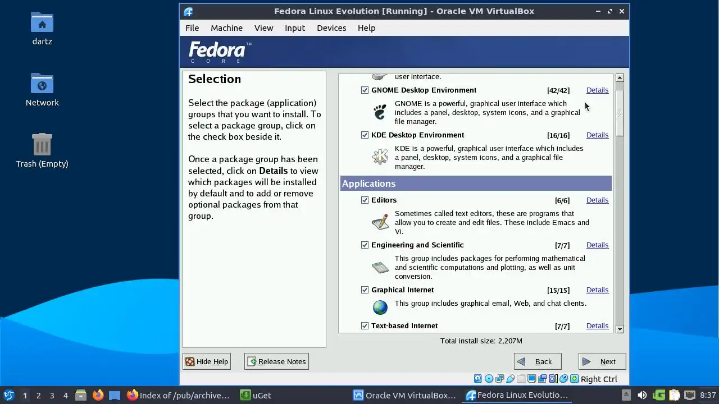Click the package list scrollbar thumb
Viewport: 719px width, 404px height.
[620, 113]
